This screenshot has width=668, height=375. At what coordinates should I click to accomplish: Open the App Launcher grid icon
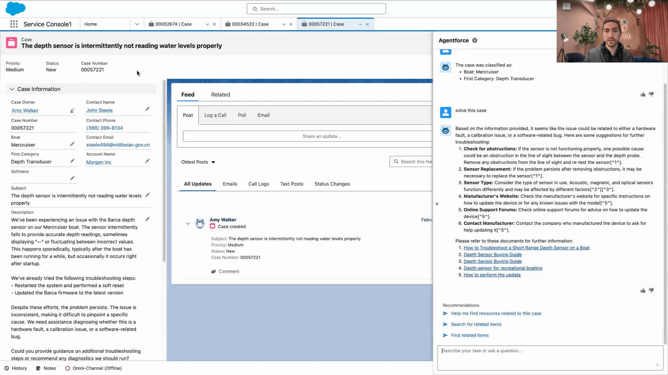click(x=14, y=24)
